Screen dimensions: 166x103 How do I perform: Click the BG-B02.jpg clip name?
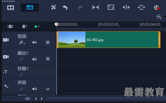click(x=95, y=40)
